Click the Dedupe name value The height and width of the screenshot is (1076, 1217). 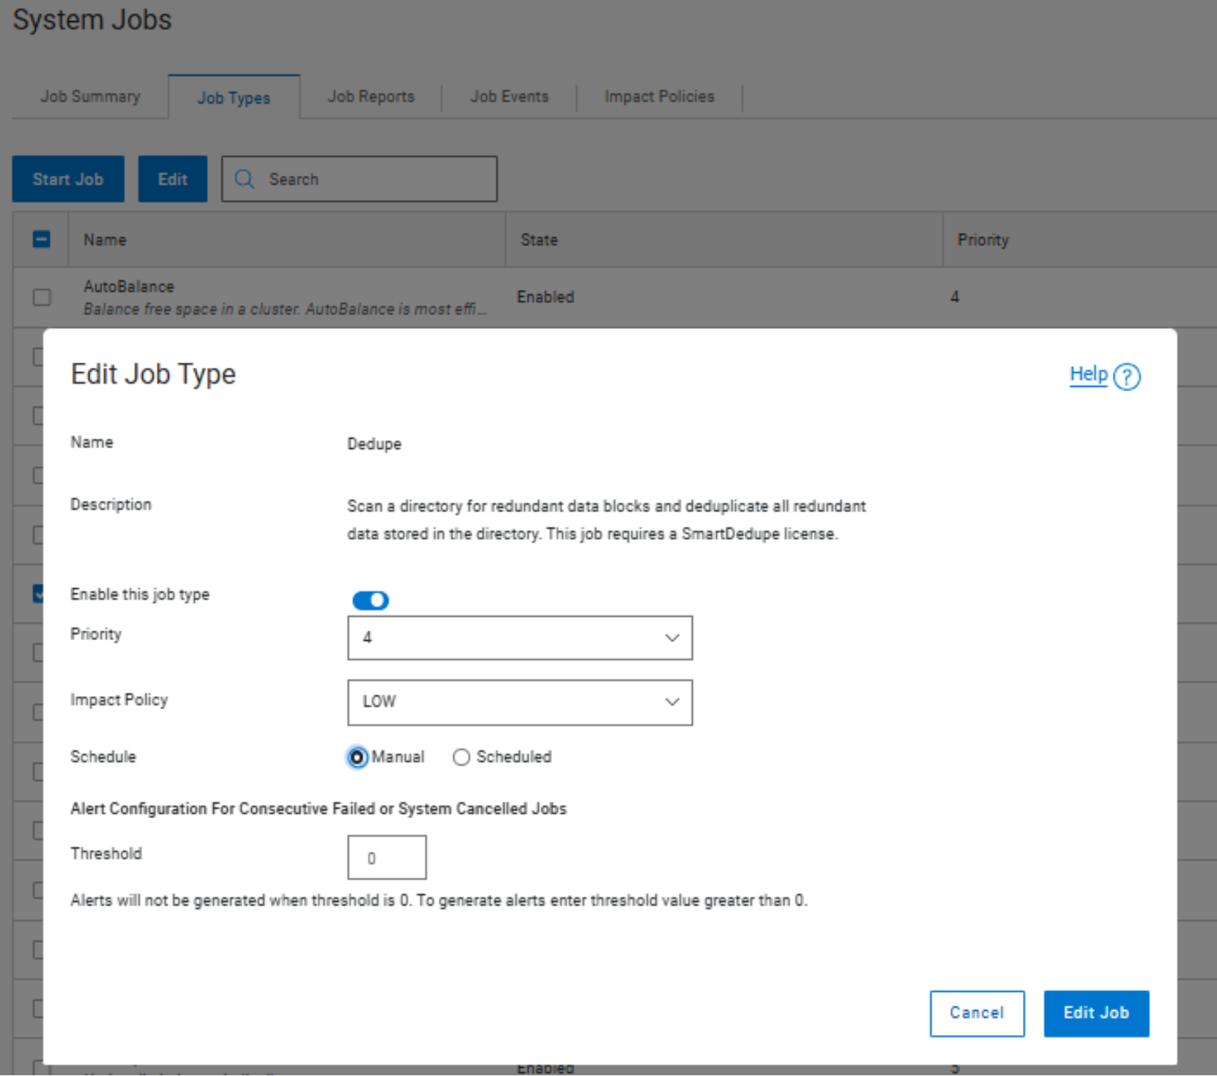[374, 444]
